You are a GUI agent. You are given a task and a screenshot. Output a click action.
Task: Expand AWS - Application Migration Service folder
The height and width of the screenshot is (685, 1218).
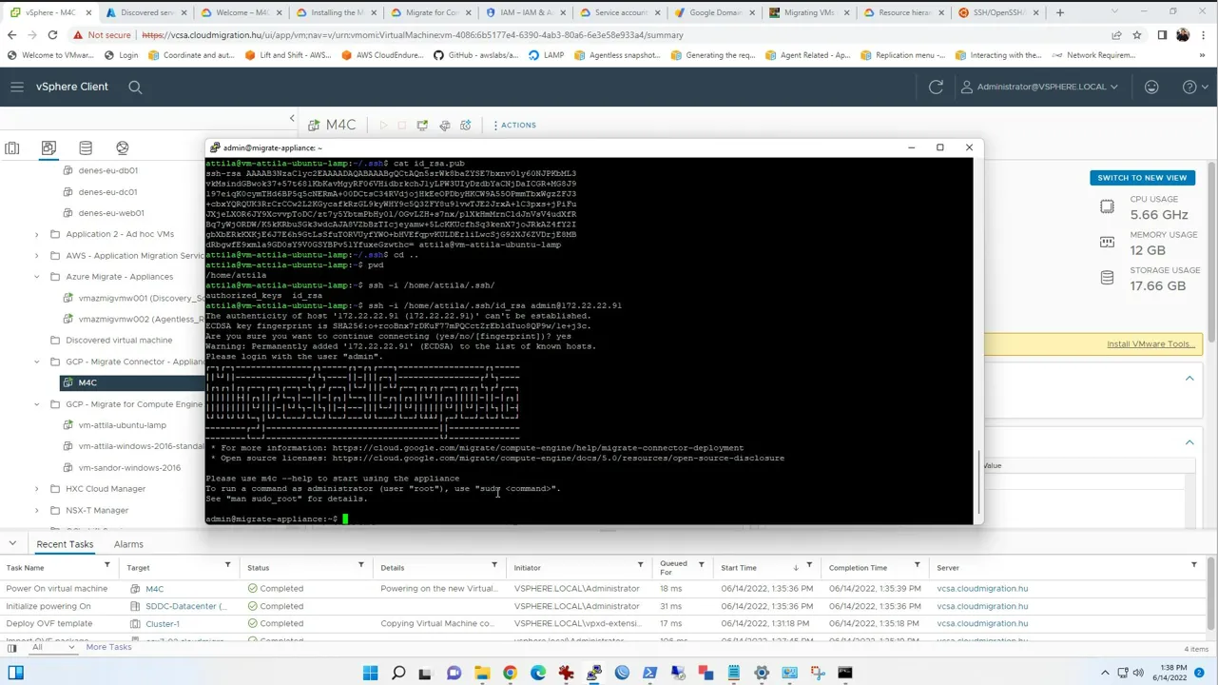(x=37, y=255)
